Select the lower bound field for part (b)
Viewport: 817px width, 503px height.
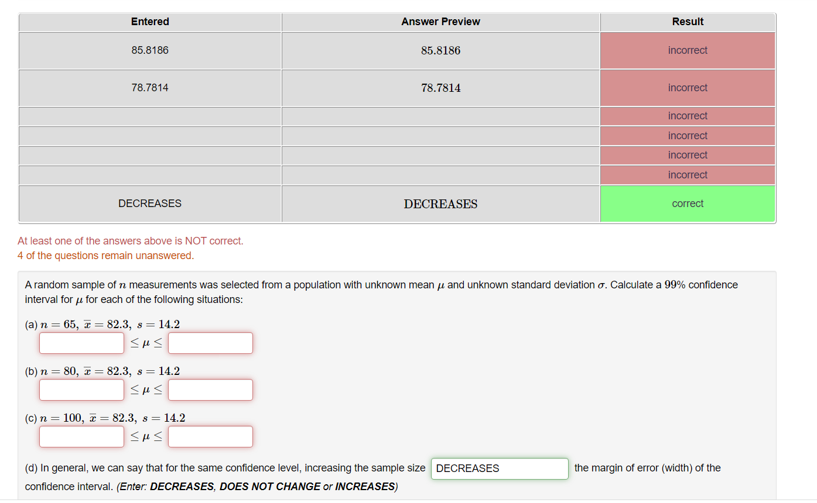pyautogui.click(x=81, y=390)
